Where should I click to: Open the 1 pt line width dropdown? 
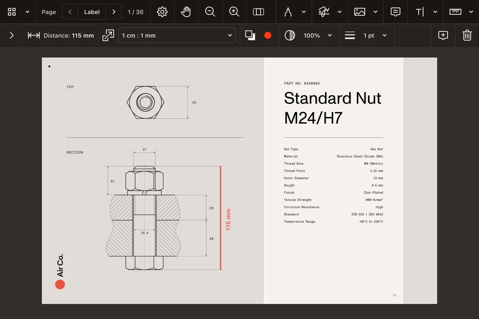pos(384,35)
